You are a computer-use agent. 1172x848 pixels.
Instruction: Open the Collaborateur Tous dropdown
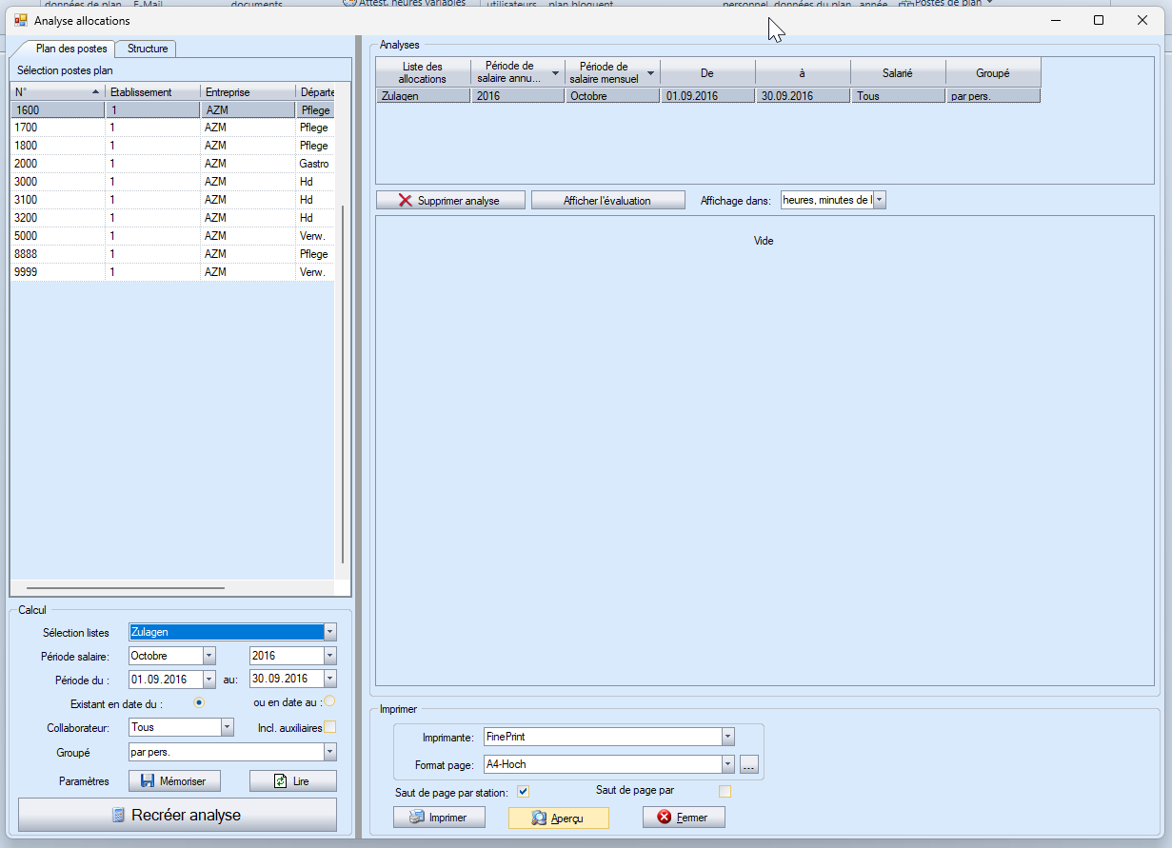[x=227, y=727]
